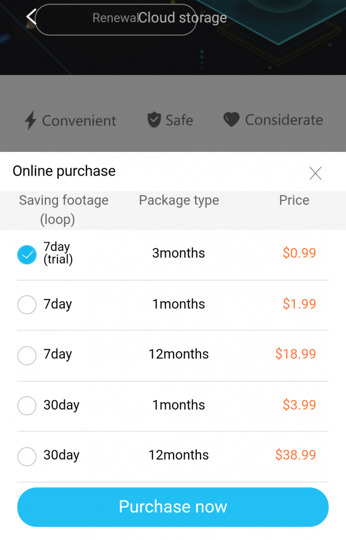
Task: Tap the back arrow icon
Action: (x=31, y=16)
